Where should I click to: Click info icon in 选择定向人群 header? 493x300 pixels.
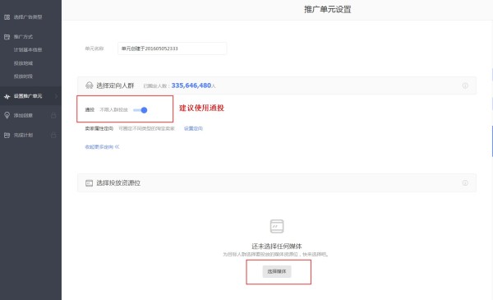click(465, 85)
